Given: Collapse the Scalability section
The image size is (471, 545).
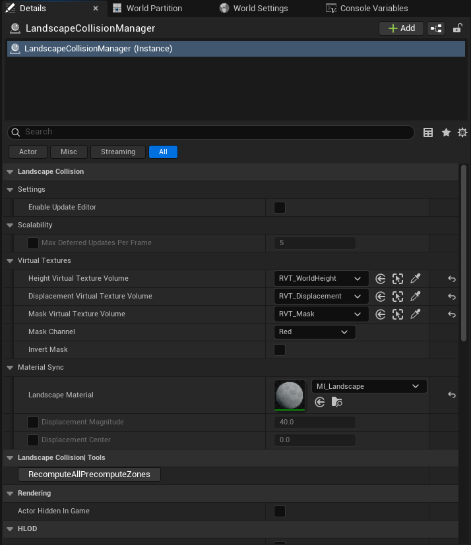Looking at the screenshot, I should click(10, 225).
